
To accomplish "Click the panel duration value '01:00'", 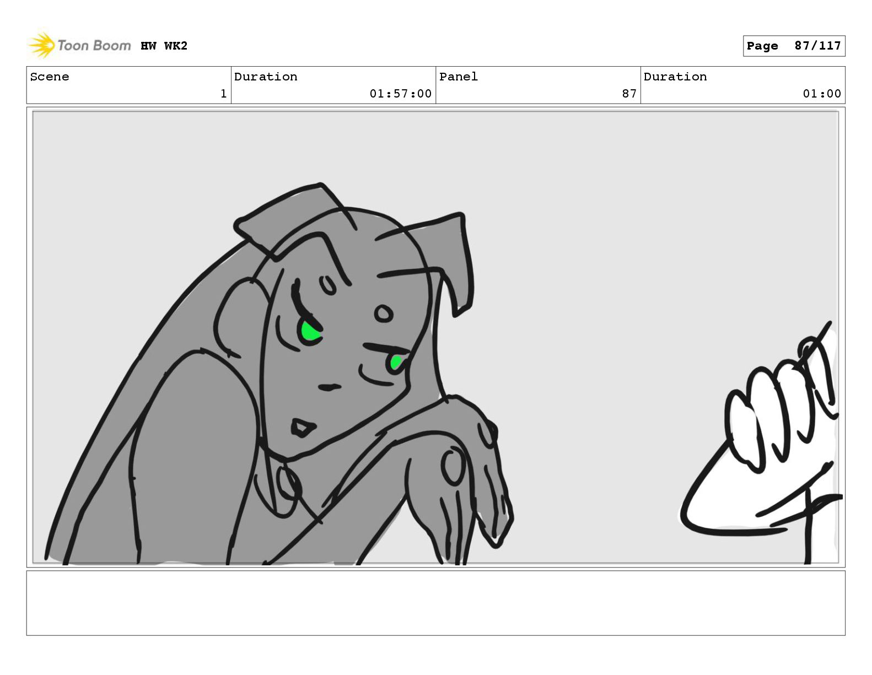I will pyautogui.click(x=822, y=94).
